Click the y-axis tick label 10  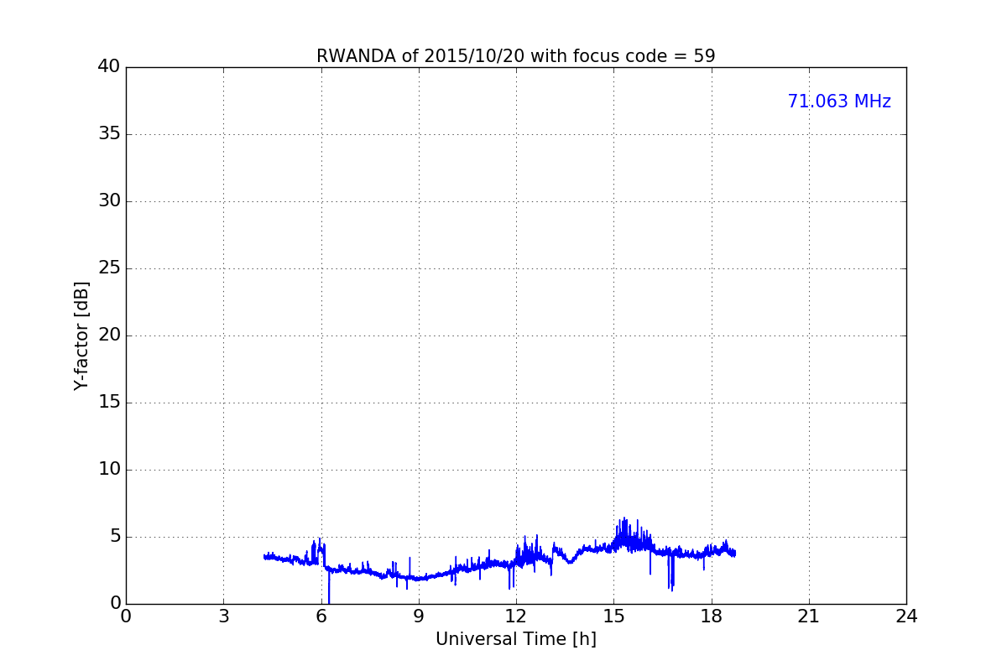pos(109,470)
